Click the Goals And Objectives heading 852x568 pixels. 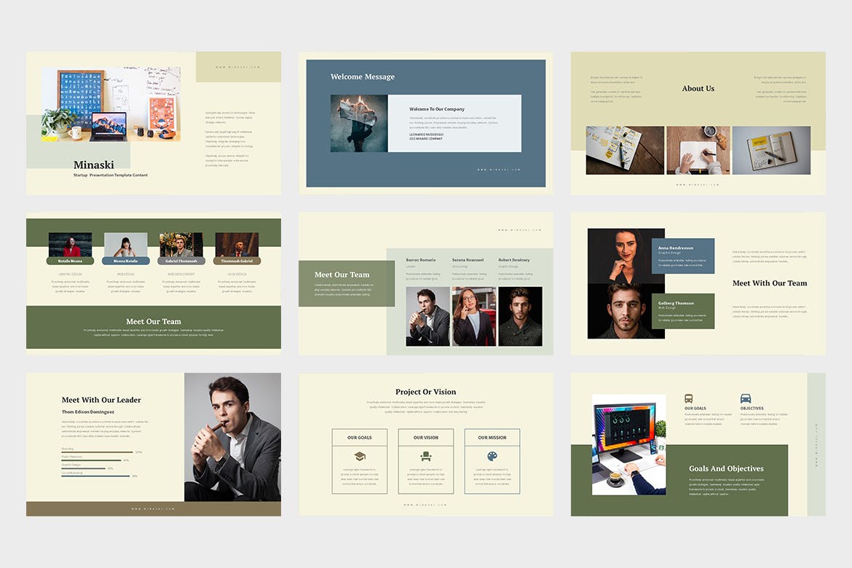[x=726, y=469]
